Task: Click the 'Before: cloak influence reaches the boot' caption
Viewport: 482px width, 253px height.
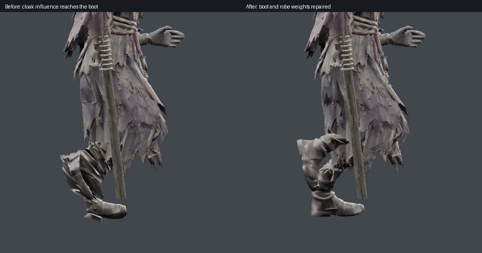Action: click(x=51, y=7)
